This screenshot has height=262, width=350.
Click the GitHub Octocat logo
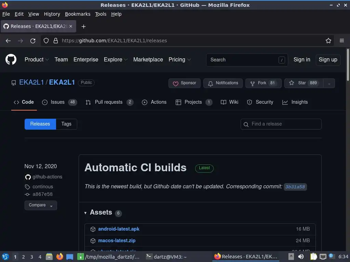tap(11, 59)
